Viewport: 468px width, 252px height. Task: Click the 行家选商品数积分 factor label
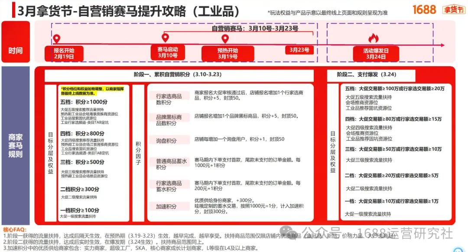pyautogui.click(x=169, y=99)
